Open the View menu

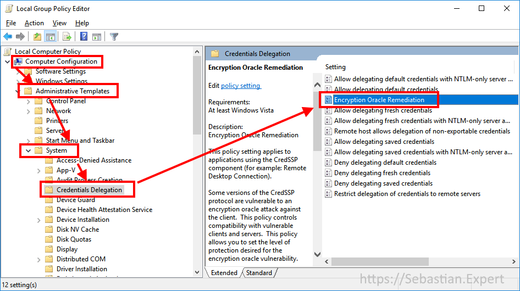[x=59, y=23]
